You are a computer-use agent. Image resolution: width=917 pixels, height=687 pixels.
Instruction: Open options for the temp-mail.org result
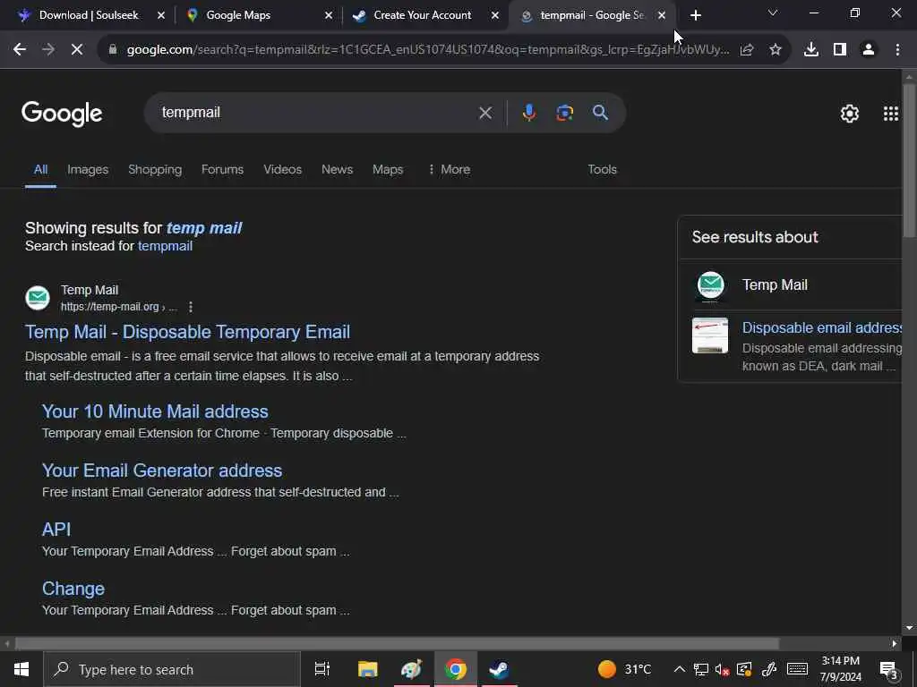(191, 307)
